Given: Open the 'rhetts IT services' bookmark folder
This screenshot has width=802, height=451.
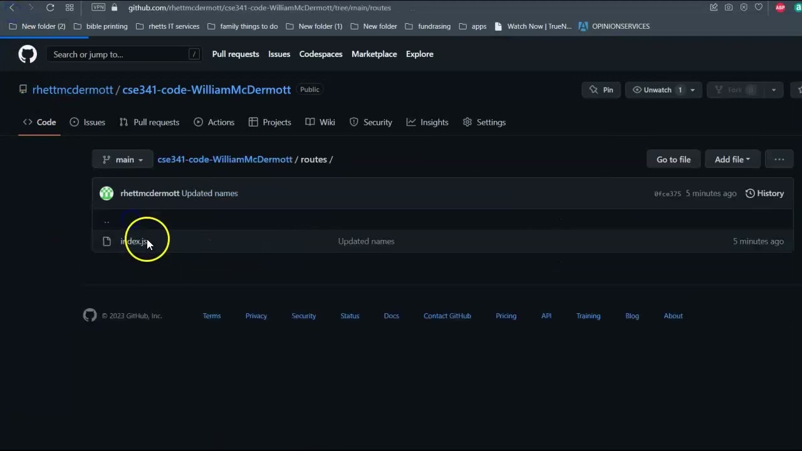Looking at the screenshot, I should click(x=167, y=26).
